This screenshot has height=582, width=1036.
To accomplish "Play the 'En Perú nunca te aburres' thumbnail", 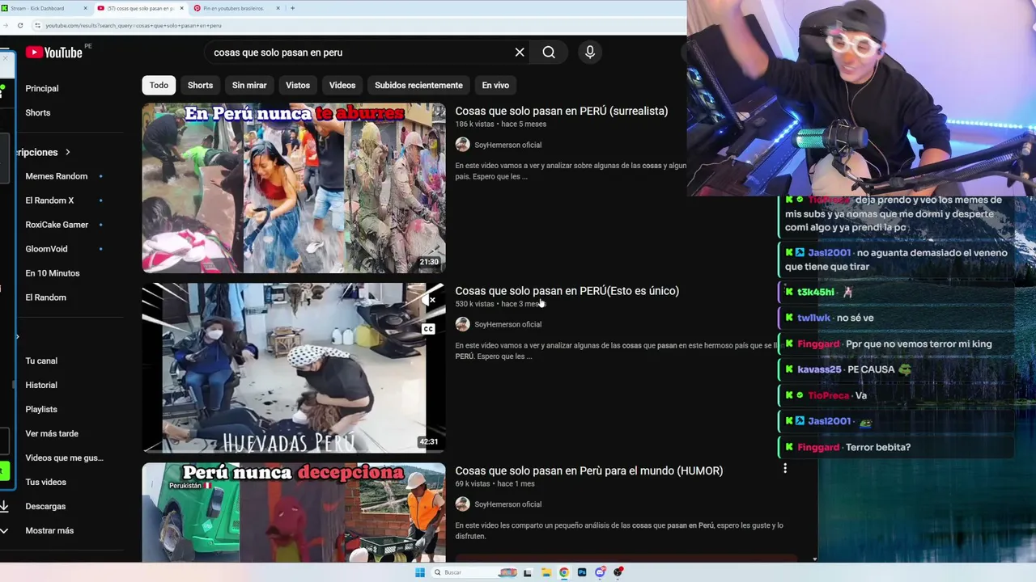I will click(x=294, y=188).
